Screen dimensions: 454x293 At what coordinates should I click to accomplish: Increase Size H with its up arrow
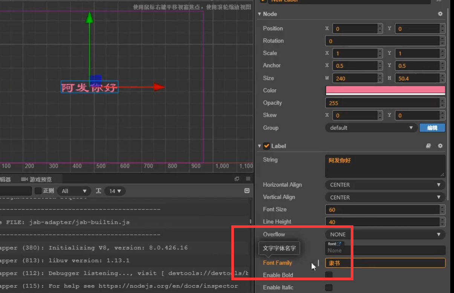[x=442, y=76]
